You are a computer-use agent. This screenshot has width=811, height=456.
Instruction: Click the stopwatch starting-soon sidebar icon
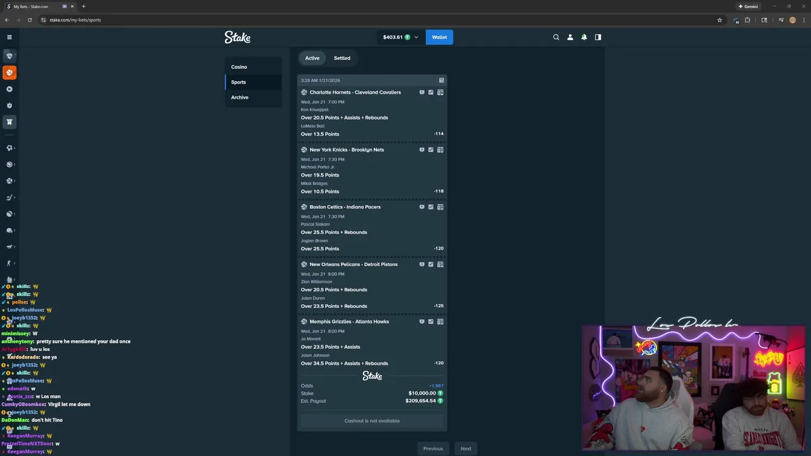(9, 105)
